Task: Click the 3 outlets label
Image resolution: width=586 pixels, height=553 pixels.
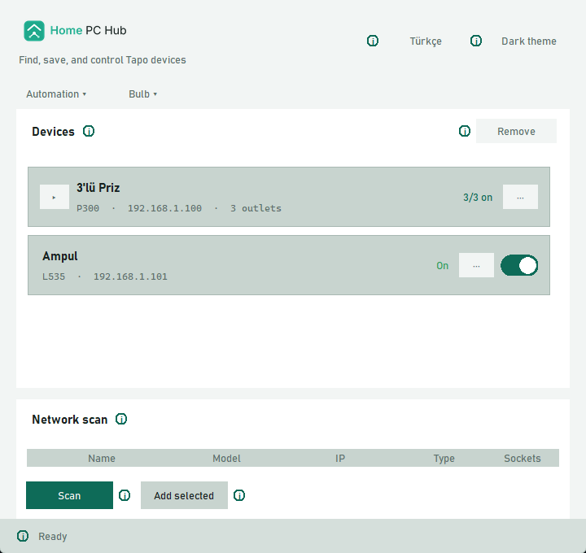Action: click(x=256, y=208)
